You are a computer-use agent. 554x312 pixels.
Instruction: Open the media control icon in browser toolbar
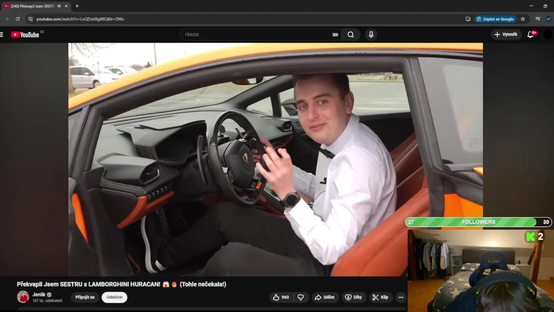pos(538,19)
